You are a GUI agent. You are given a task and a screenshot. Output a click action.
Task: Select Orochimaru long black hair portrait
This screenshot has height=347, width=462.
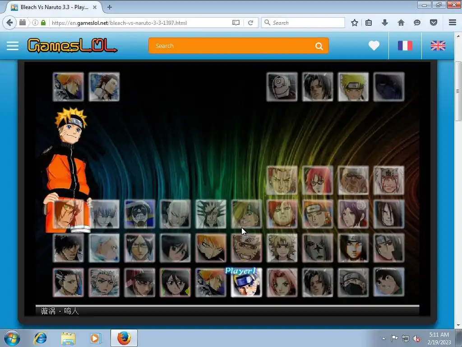tap(389, 214)
